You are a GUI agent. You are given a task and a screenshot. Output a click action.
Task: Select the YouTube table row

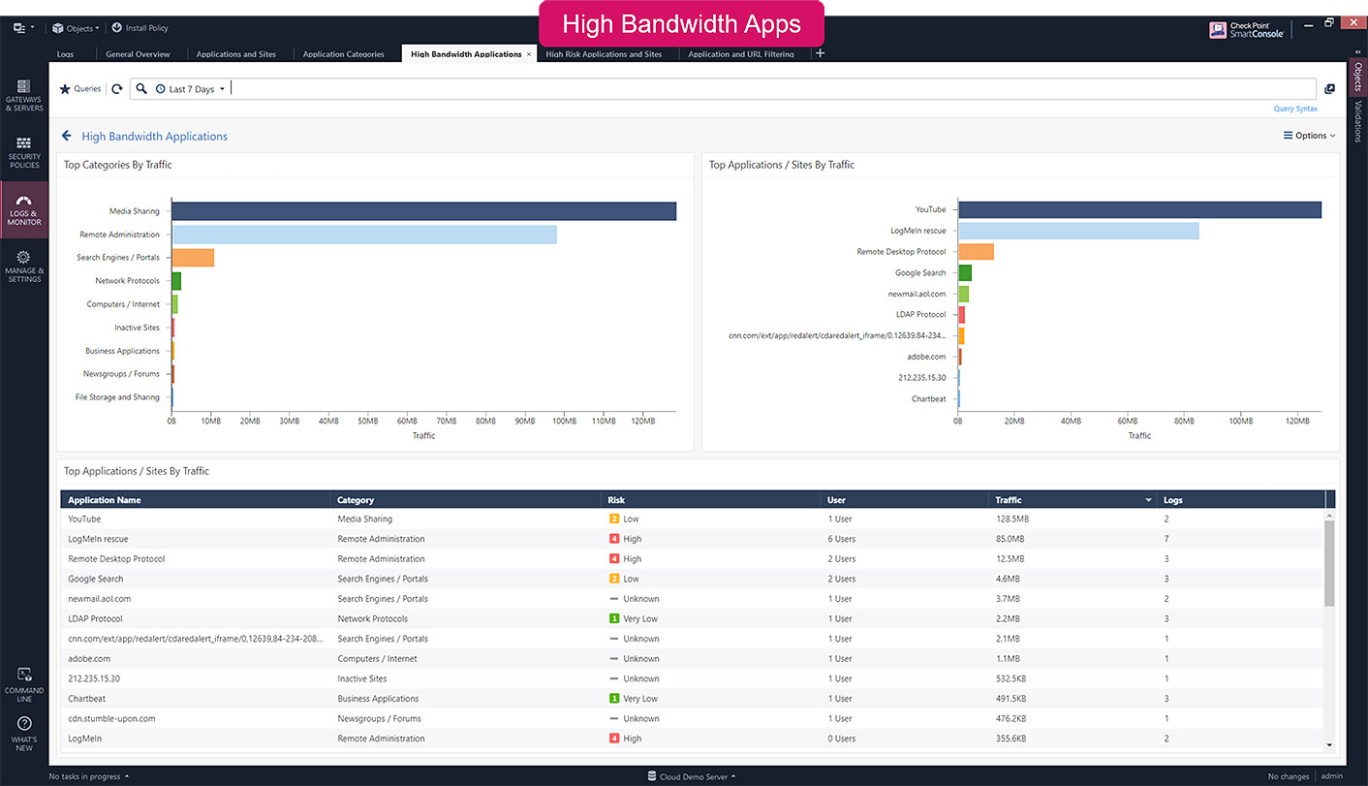pos(693,519)
